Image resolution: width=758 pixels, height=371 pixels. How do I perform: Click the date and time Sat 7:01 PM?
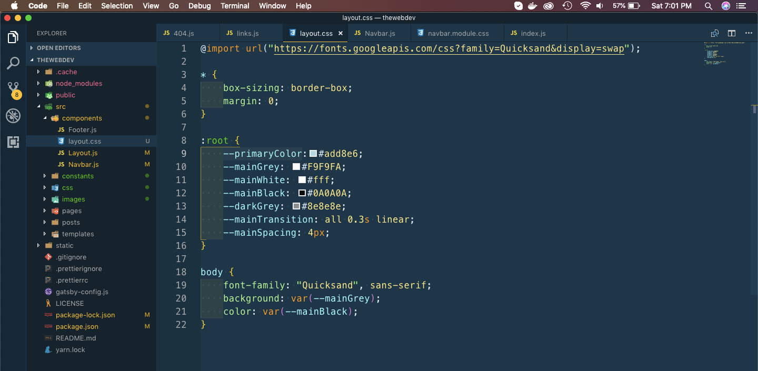coord(671,6)
